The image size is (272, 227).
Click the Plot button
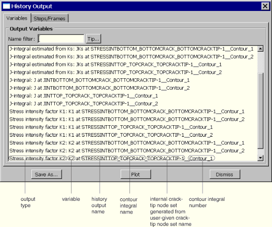136,174
